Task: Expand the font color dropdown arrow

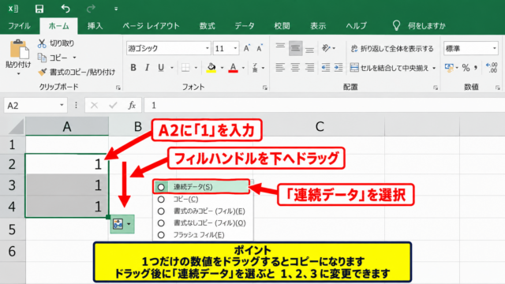Action: pyautogui.click(x=243, y=68)
